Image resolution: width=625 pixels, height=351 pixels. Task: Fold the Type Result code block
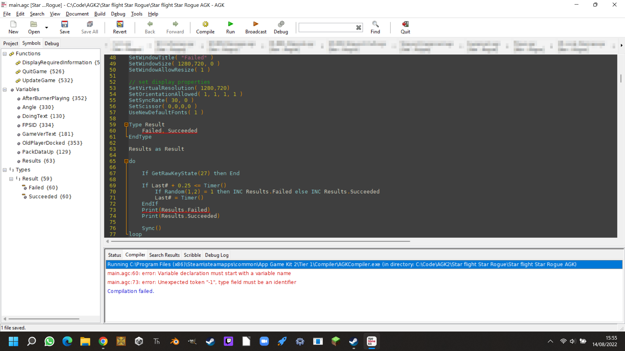(126, 124)
